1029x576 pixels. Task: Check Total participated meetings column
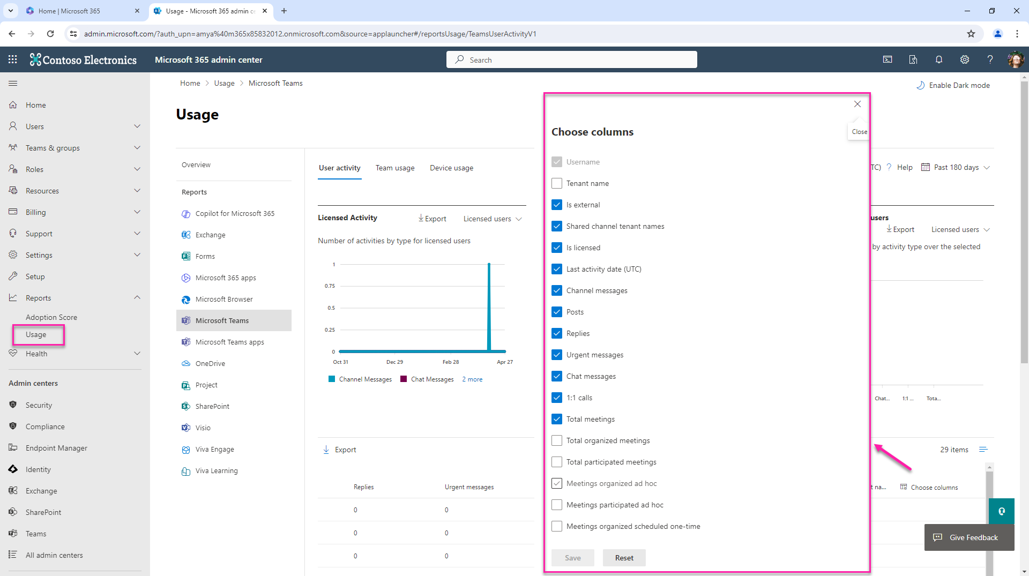[x=557, y=462]
